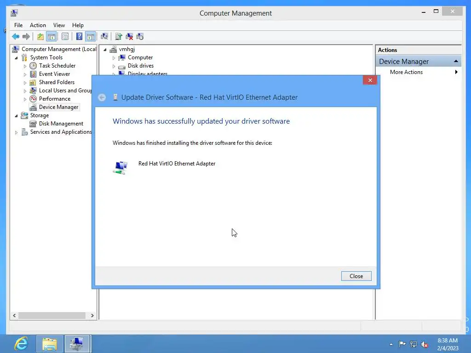Screen dimensions: 471x353
Task: Expand the Computer device category
Action: click(114, 57)
